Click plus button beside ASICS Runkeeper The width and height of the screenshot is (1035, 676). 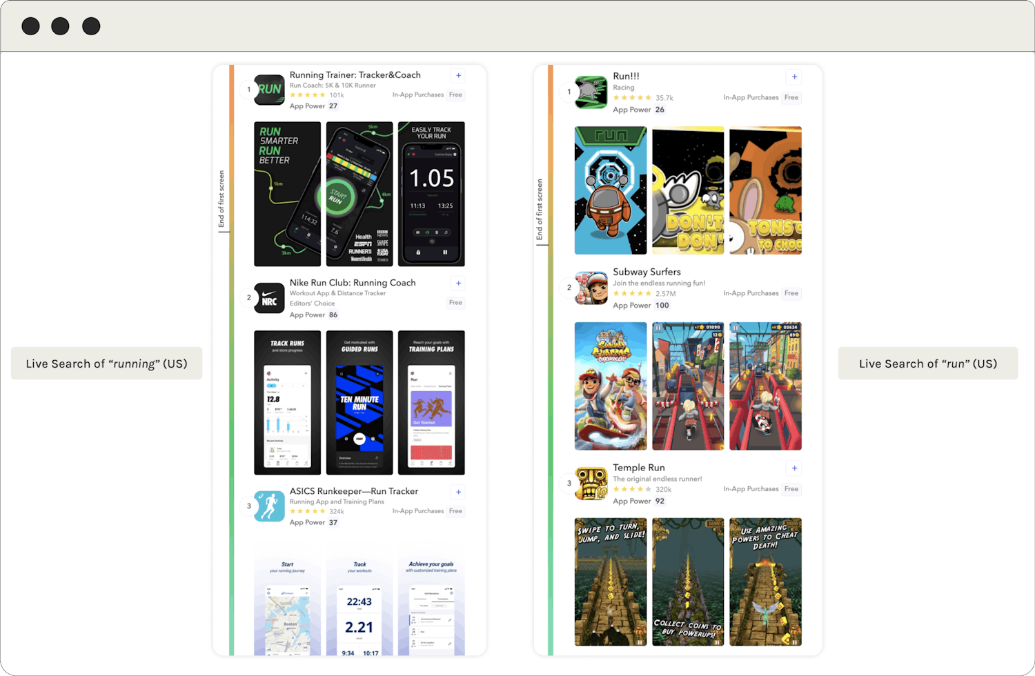(459, 492)
